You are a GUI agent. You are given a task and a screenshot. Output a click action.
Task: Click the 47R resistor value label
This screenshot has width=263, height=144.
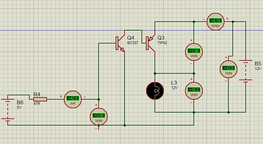(x=37, y=104)
